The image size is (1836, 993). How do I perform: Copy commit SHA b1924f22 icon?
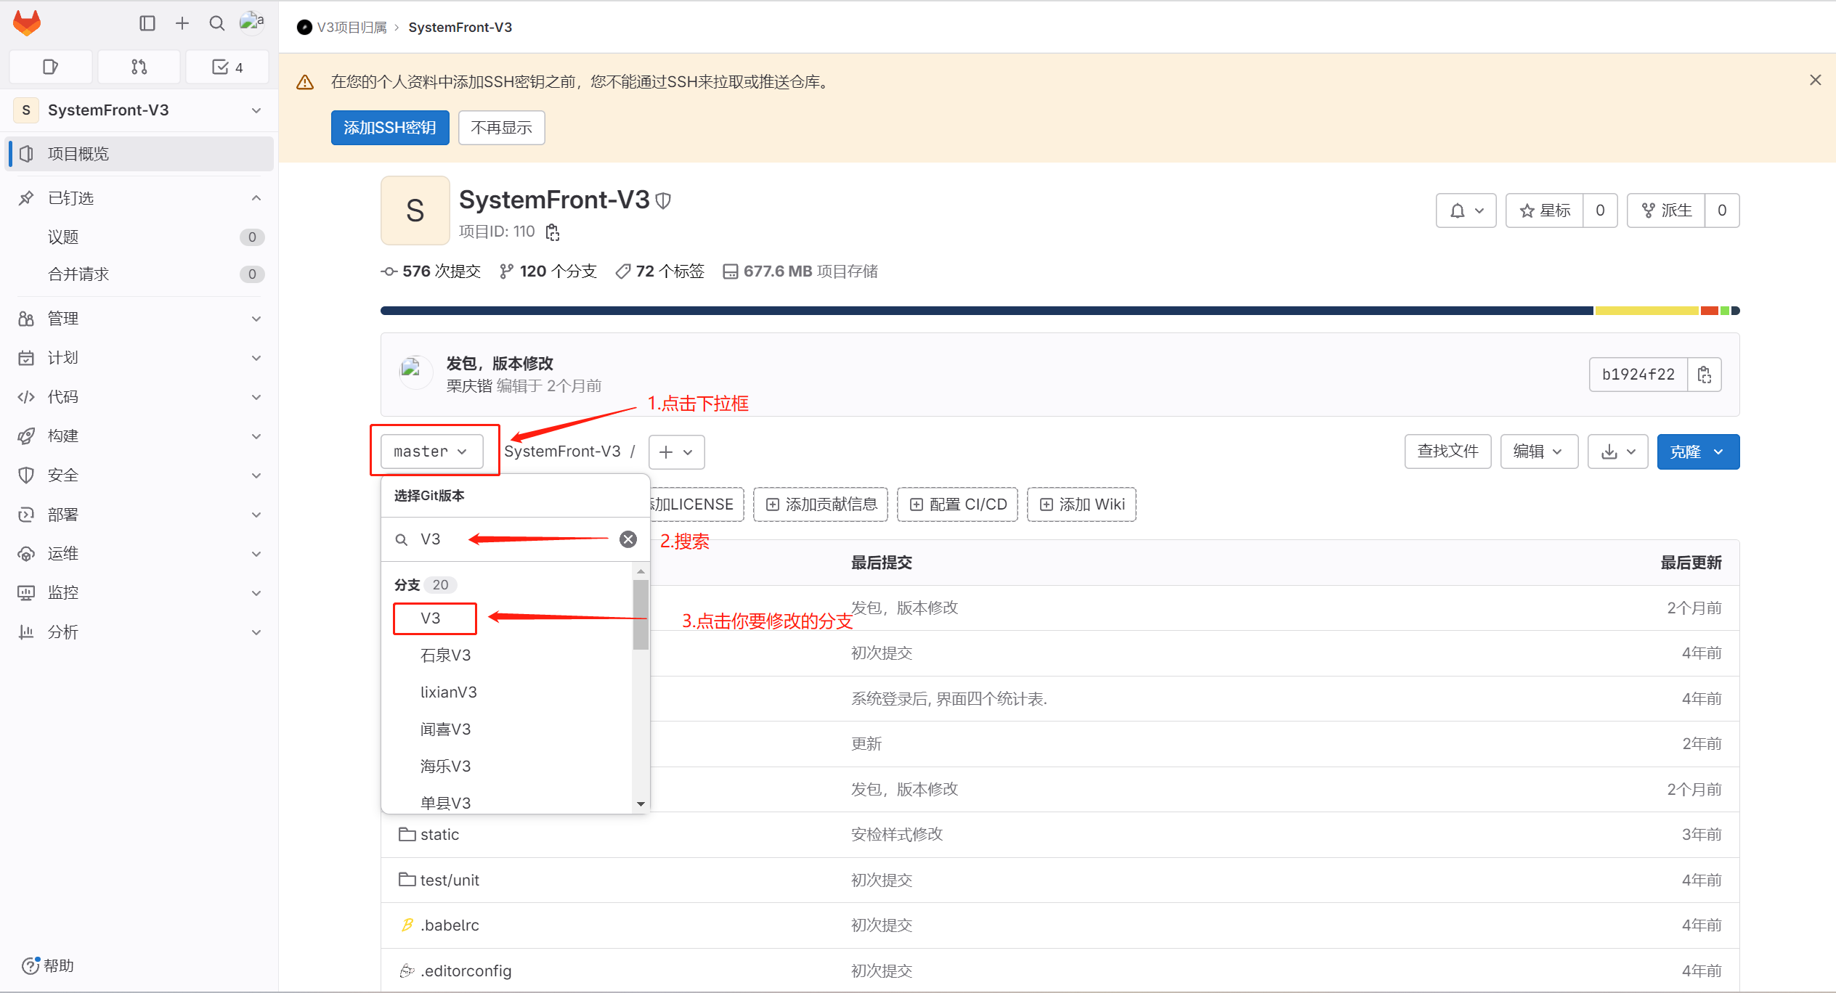point(1705,375)
